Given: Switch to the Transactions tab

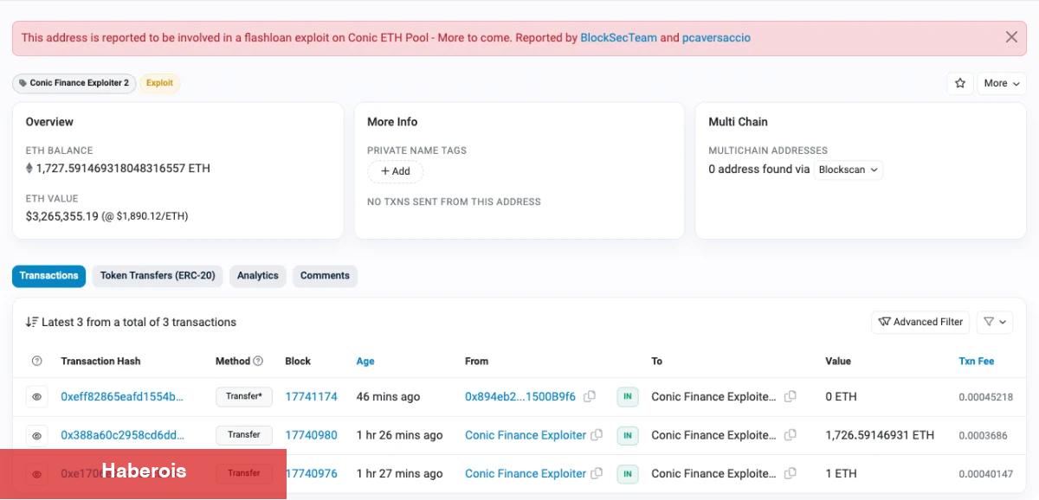Looking at the screenshot, I should point(48,276).
